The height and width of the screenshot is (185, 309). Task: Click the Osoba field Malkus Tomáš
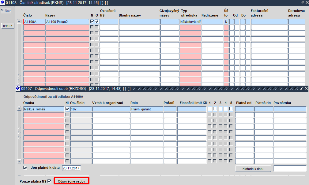click(44, 109)
